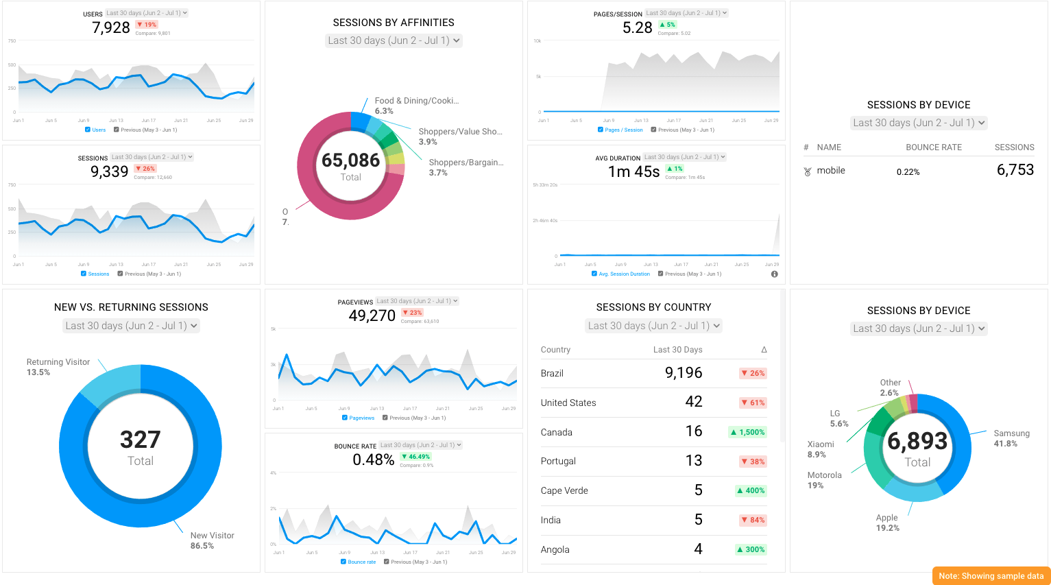Image resolution: width=1051 pixels, height=585 pixels.
Task: Click the Samsung blue segment in device donut
Action: 956,446
